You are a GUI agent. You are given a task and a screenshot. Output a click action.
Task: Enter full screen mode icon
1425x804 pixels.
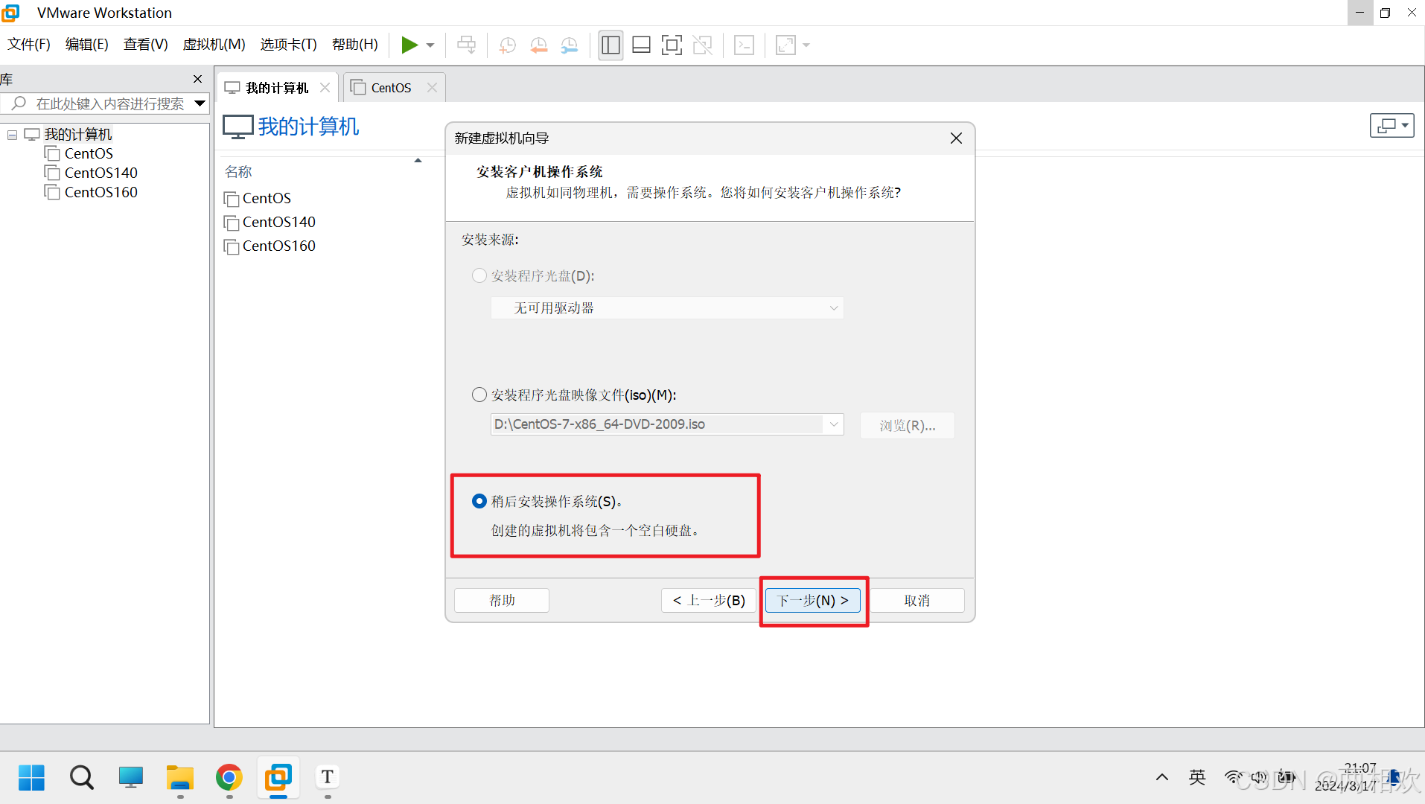(x=672, y=45)
